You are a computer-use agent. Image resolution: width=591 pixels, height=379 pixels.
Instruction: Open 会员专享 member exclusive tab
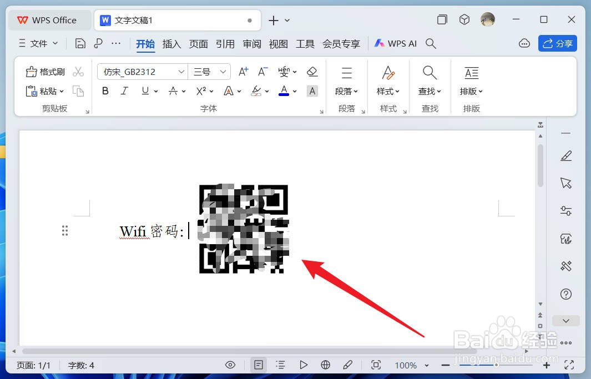click(341, 43)
